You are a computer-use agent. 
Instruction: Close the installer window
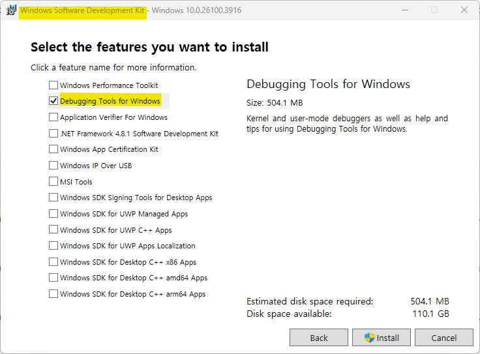(464, 10)
